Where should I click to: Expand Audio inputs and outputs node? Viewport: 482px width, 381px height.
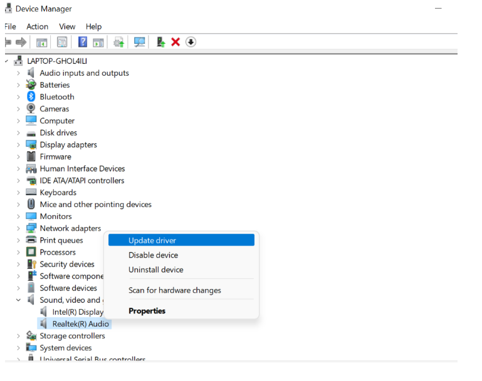[x=18, y=73]
